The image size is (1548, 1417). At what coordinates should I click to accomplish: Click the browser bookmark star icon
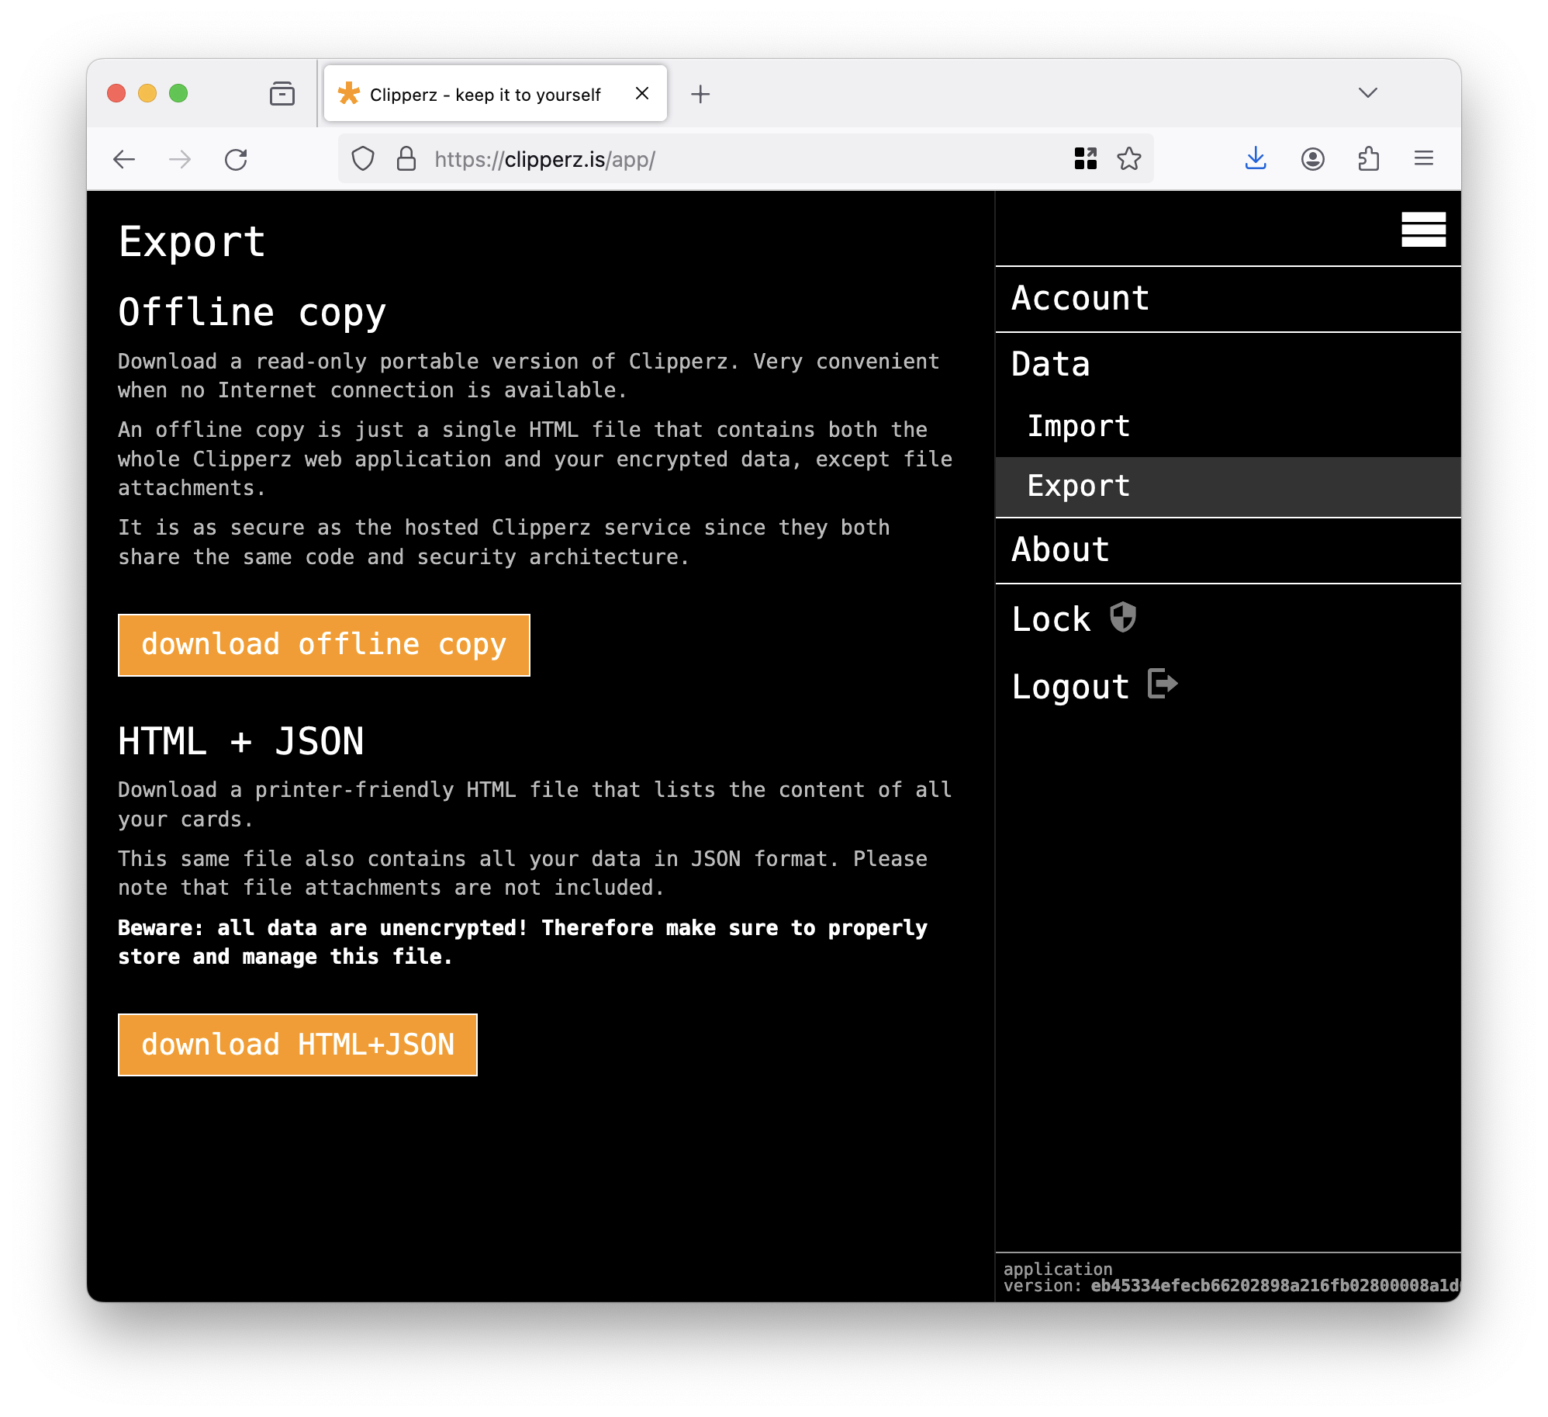pos(1130,159)
